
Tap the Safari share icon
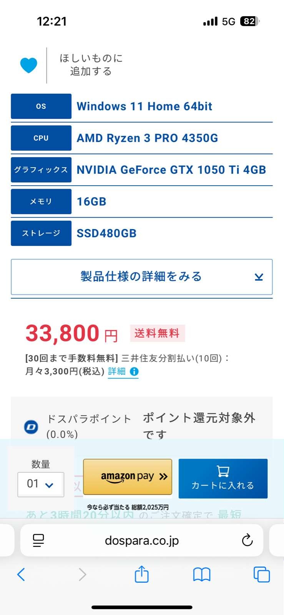click(x=141, y=575)
